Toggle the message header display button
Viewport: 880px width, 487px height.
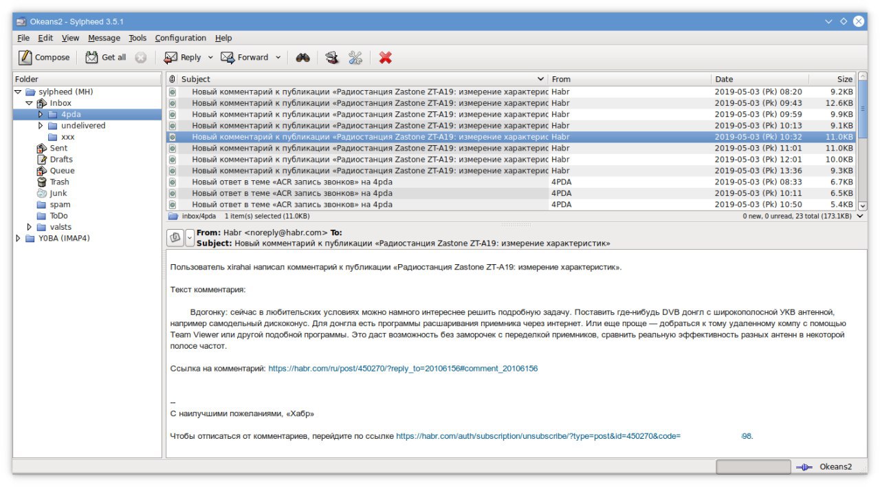pyautogui.click(x=175, y=237)
